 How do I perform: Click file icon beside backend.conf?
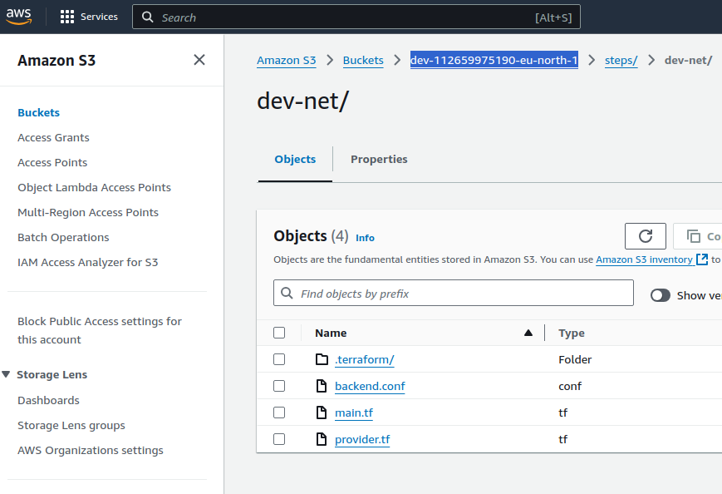[x=322, y=386]
